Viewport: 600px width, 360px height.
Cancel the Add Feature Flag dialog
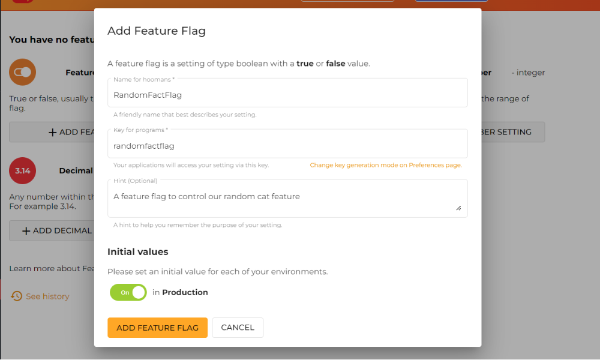[x=238, y=328]
